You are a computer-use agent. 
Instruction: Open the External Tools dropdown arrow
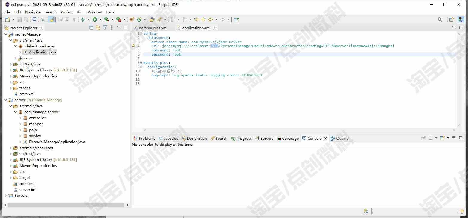[x=124, y=19]
